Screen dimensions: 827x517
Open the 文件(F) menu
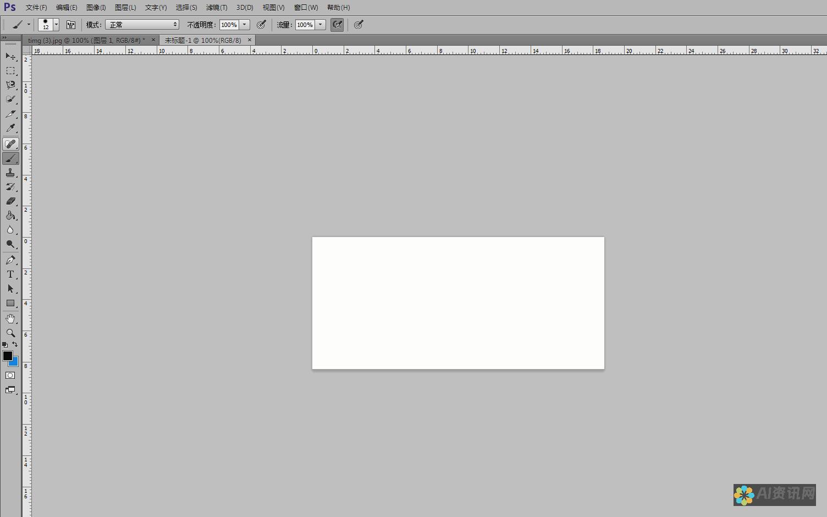pos(36,8)
